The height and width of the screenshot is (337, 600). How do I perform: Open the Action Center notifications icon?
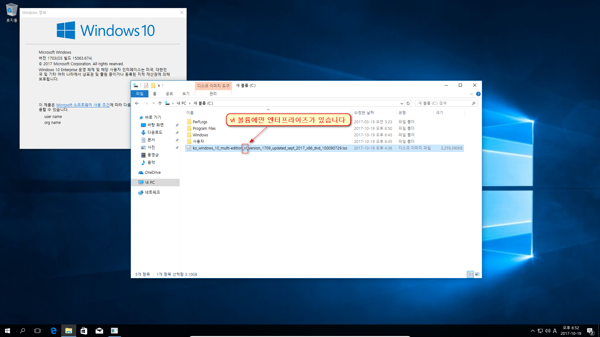(x=590, y=331)
